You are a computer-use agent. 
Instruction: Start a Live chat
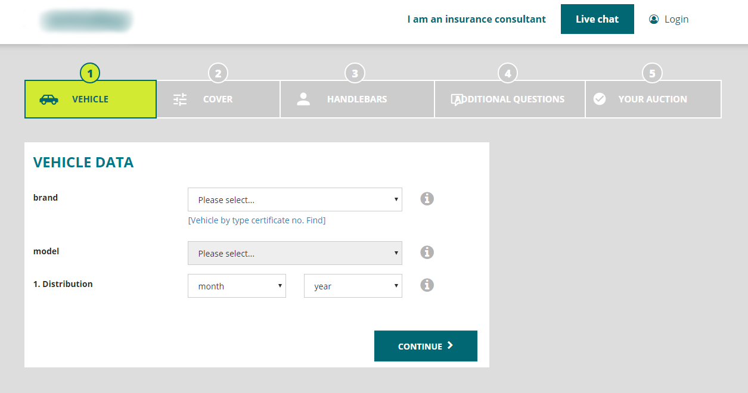point(597,19)
